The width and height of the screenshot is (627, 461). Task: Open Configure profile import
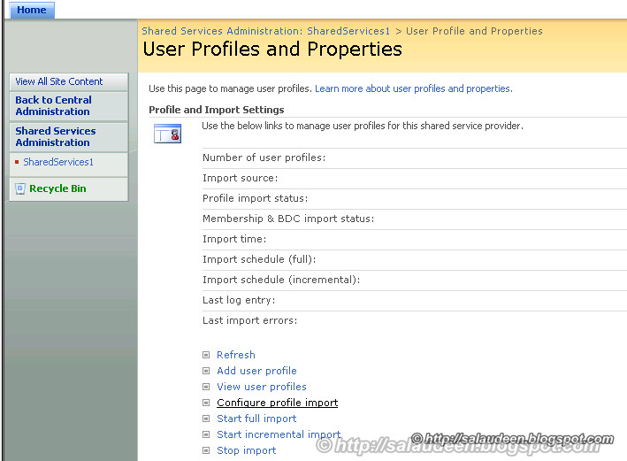tap(277, 403)
